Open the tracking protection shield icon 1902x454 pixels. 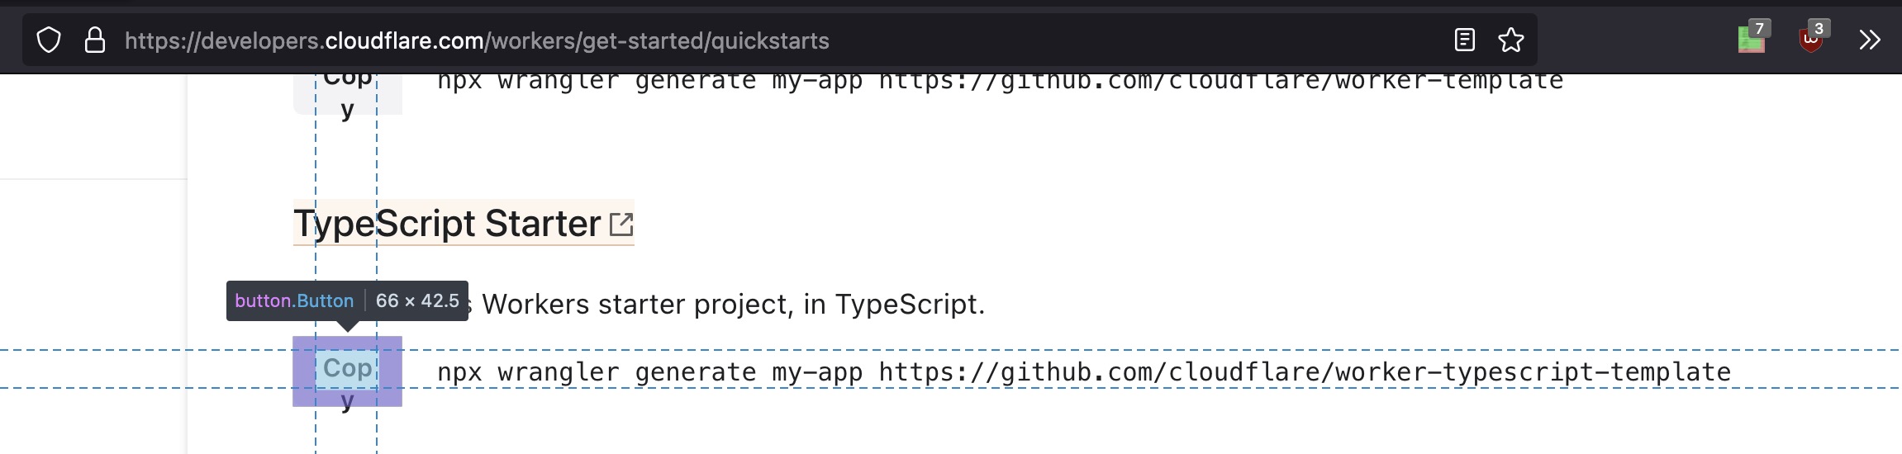coord(49,40)
